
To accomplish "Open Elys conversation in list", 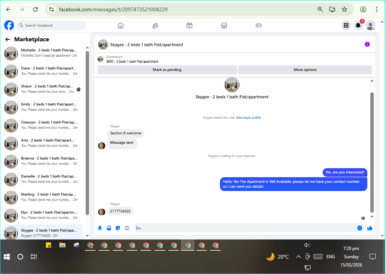I will click(x=42, y=215).
